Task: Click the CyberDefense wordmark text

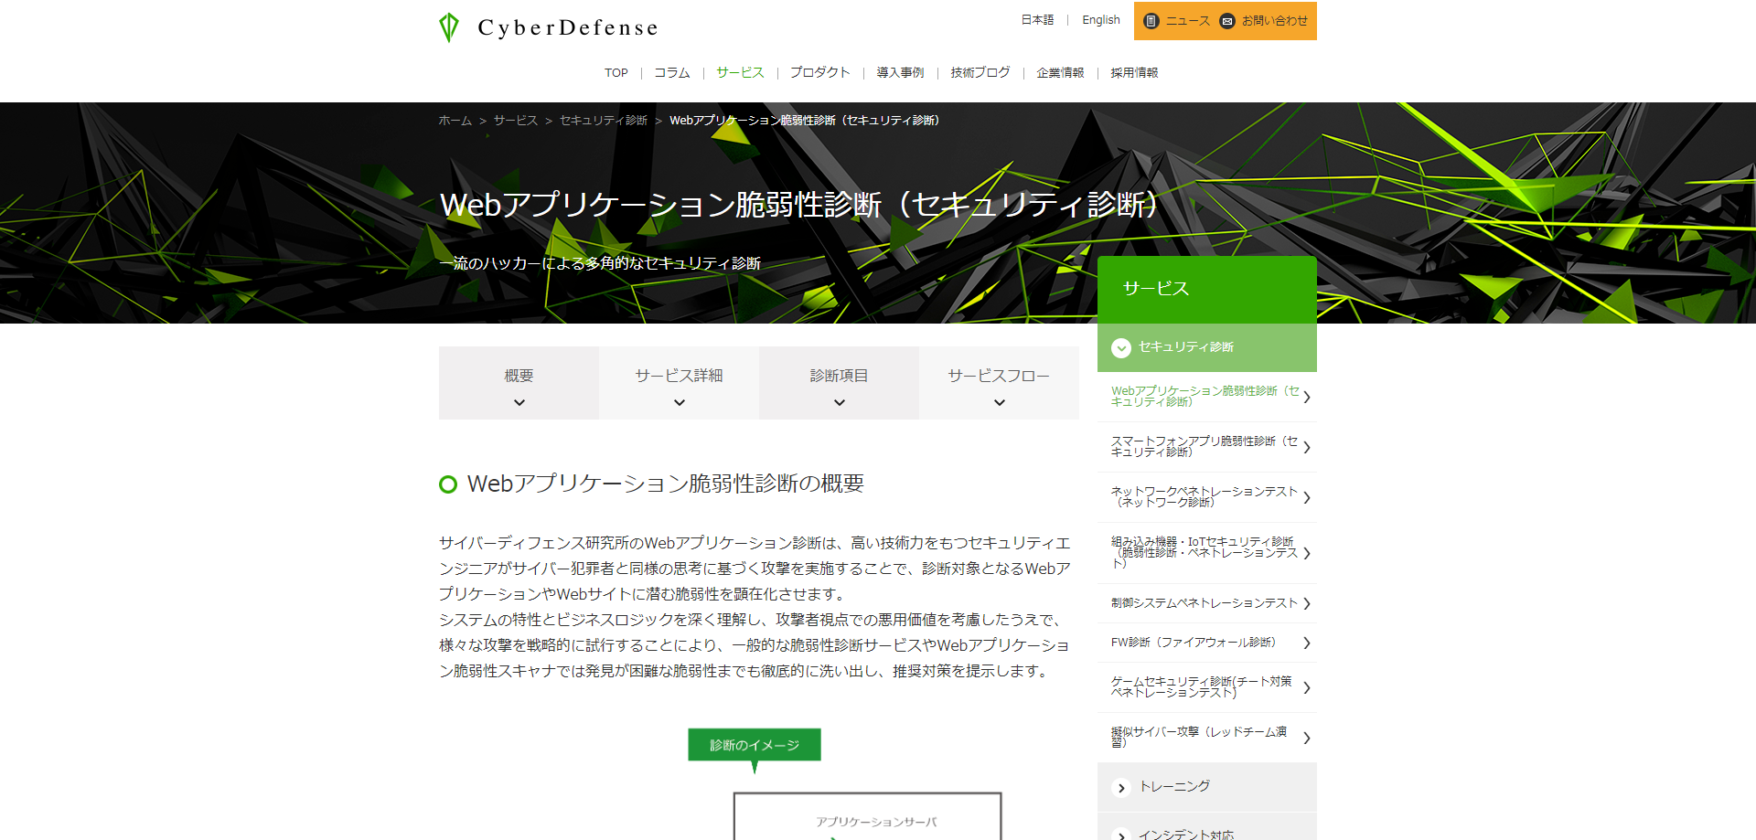Action: tap(568, 27)
